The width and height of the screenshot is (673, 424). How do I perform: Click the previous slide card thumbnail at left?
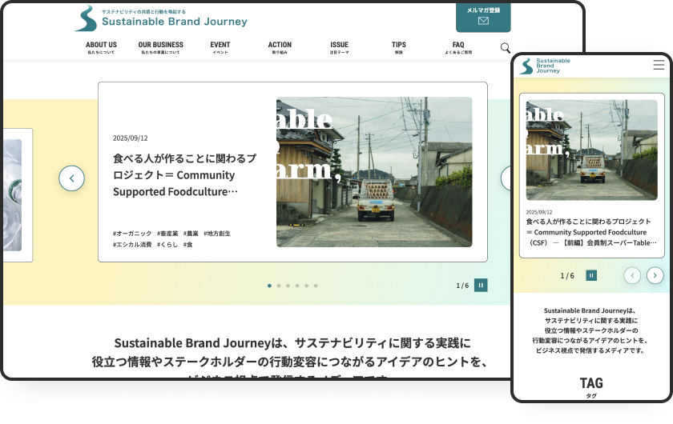point(13,195)
